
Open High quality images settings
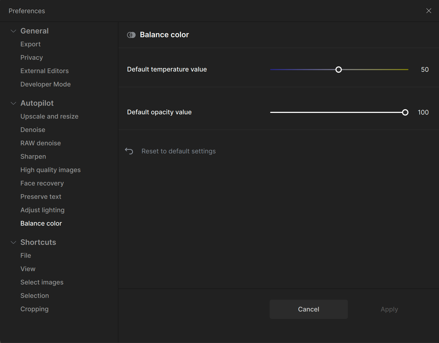click(51, 170)
